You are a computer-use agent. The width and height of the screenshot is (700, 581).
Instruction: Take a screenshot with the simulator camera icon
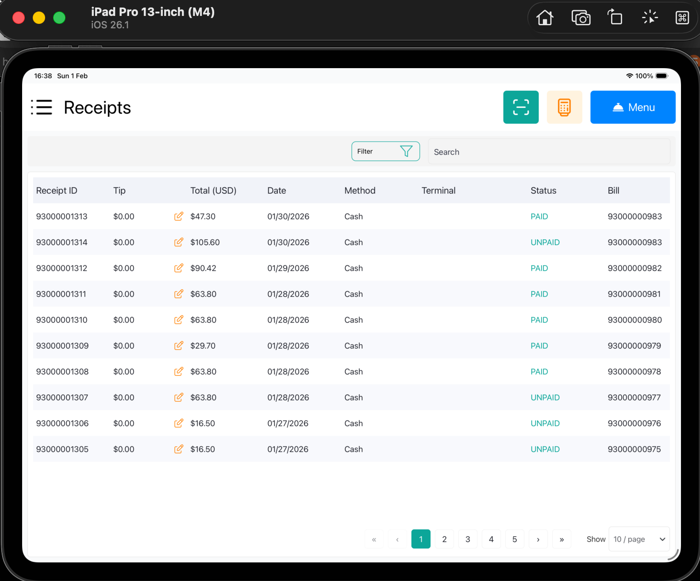pos(581,18)
